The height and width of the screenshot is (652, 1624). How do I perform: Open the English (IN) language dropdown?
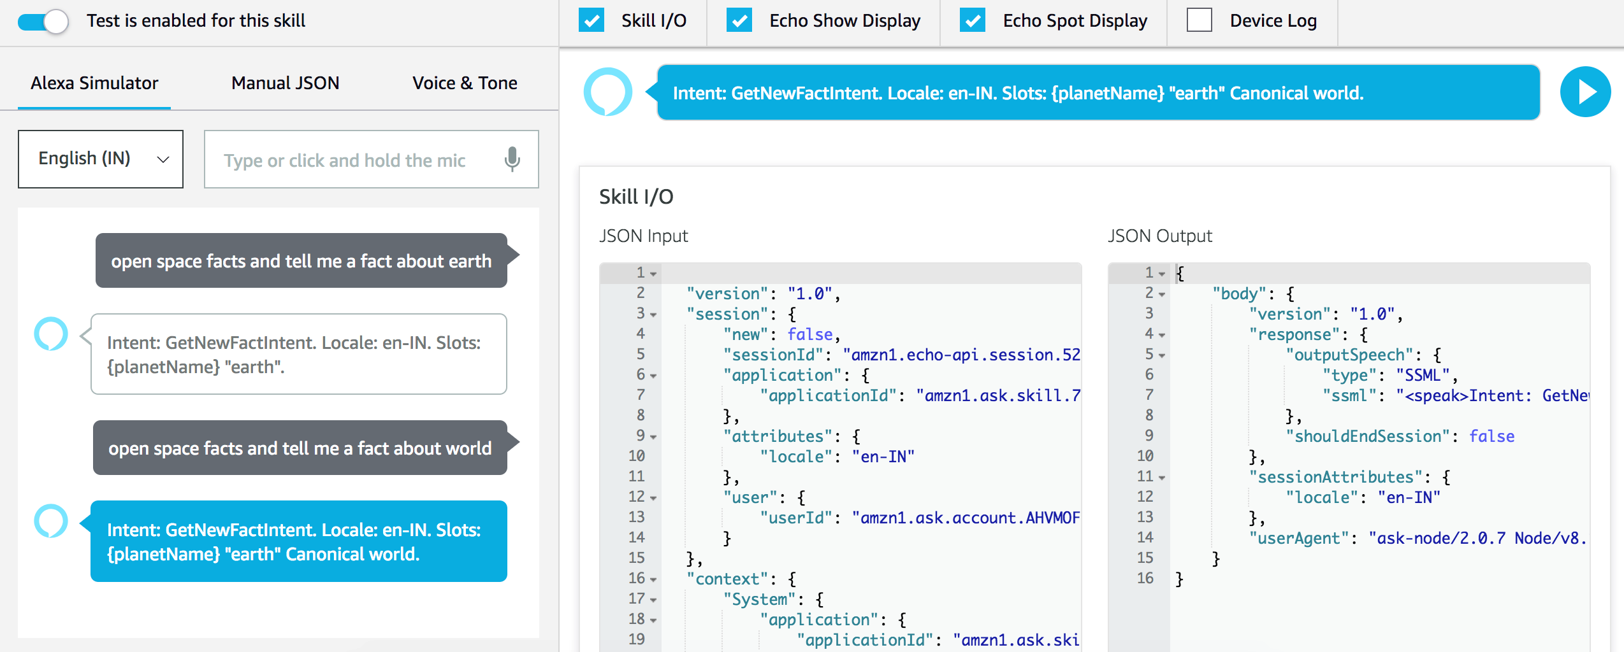(x=100, y=159)
